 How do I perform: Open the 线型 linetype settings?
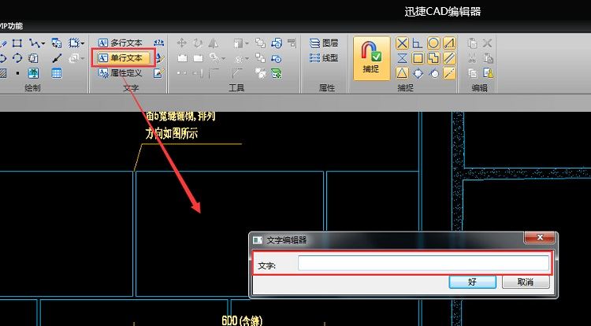pos(324,58)
